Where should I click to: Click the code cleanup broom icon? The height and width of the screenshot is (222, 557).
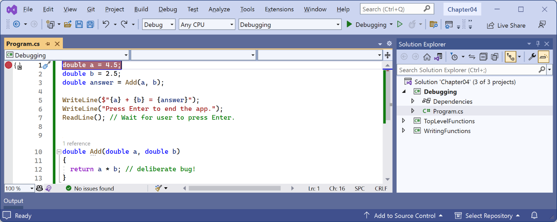click(x=158, y=188)
